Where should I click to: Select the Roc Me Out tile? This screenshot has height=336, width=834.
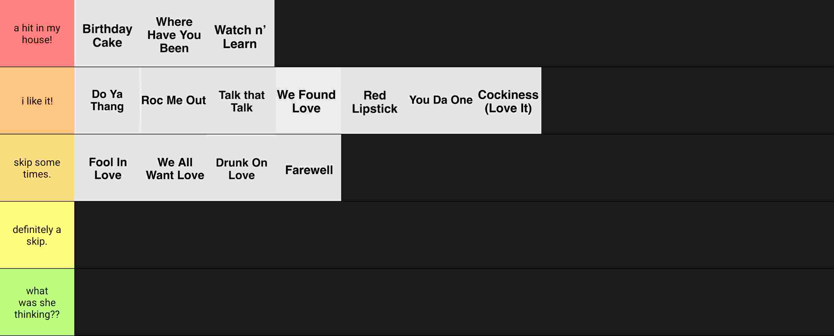click(x=174, y=101)
